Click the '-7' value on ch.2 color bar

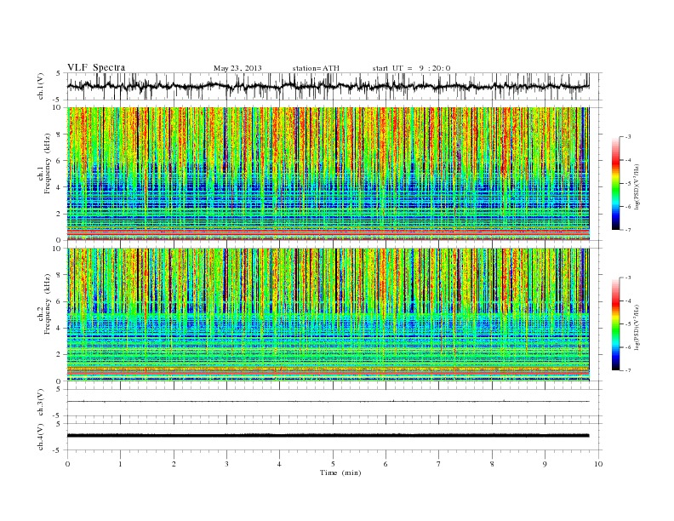click(627, 370)
